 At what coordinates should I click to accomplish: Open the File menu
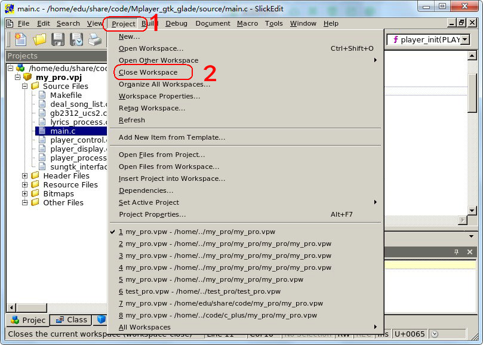click(x=23, y=23)
